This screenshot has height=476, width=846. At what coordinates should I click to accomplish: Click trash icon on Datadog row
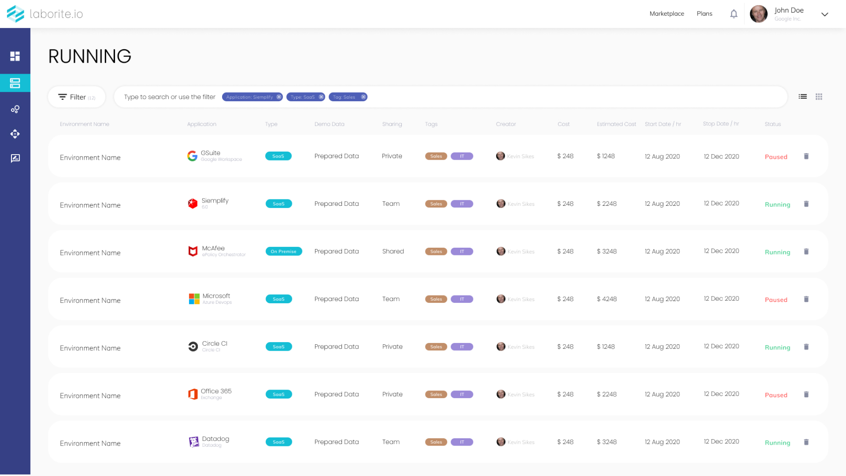(x=806, y=442)
